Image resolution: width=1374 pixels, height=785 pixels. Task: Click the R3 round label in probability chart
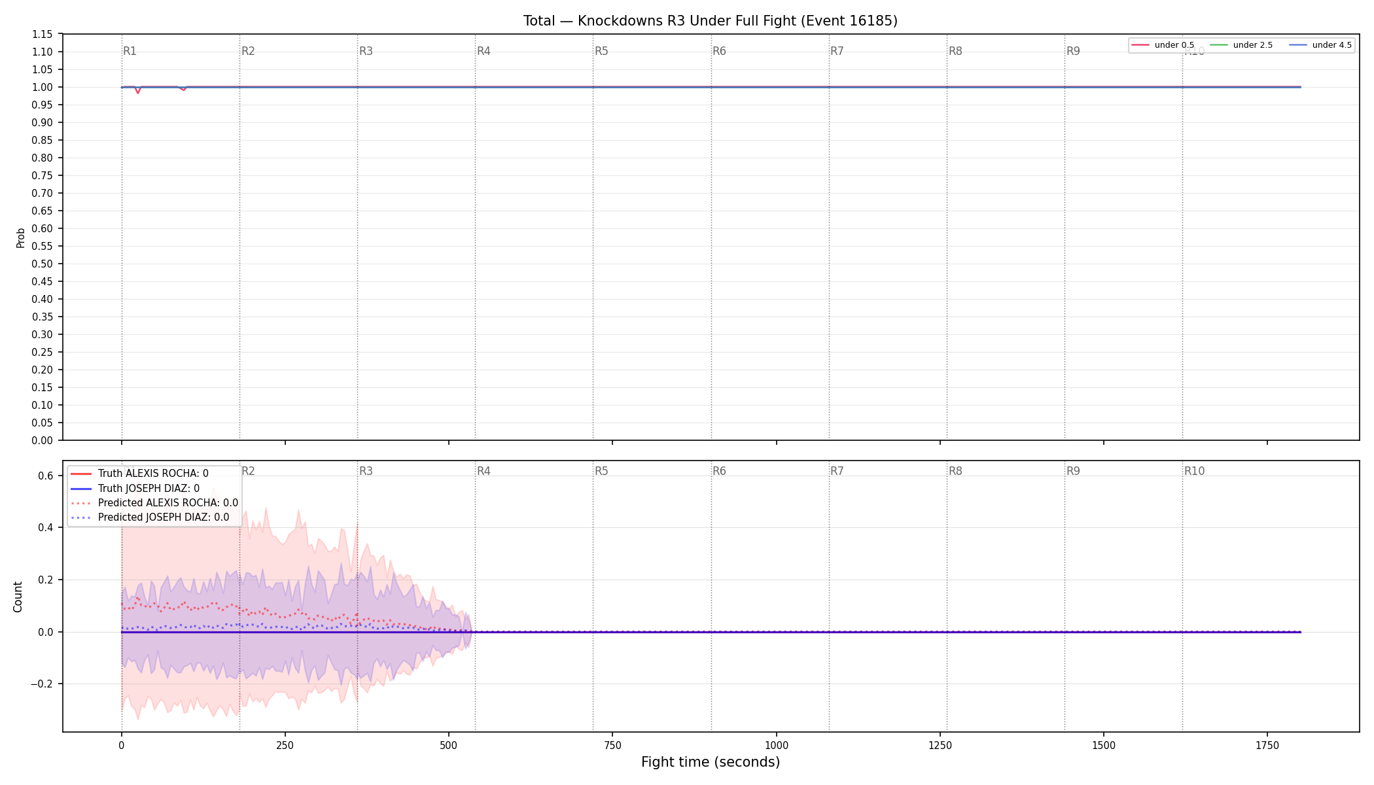click(x=366, y=51)
